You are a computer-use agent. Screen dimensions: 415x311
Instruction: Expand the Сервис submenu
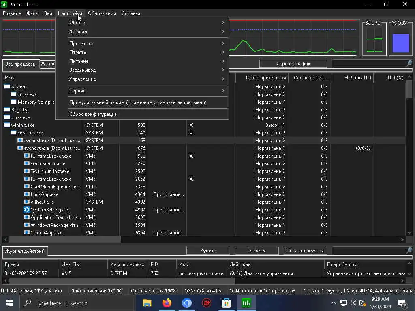(142, 91)
